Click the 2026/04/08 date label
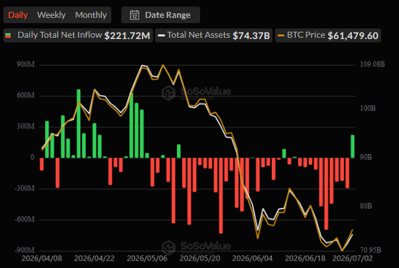Viewport: 399px width, 268px height. [42, 259]
